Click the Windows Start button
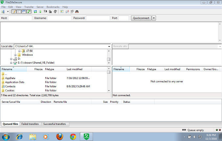 click(x=6, y=136)
